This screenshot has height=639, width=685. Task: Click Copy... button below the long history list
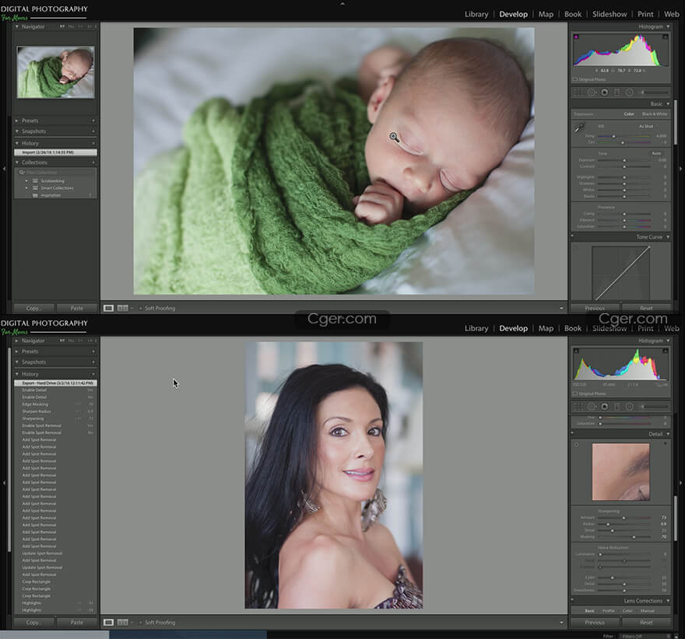click(33, 623)
